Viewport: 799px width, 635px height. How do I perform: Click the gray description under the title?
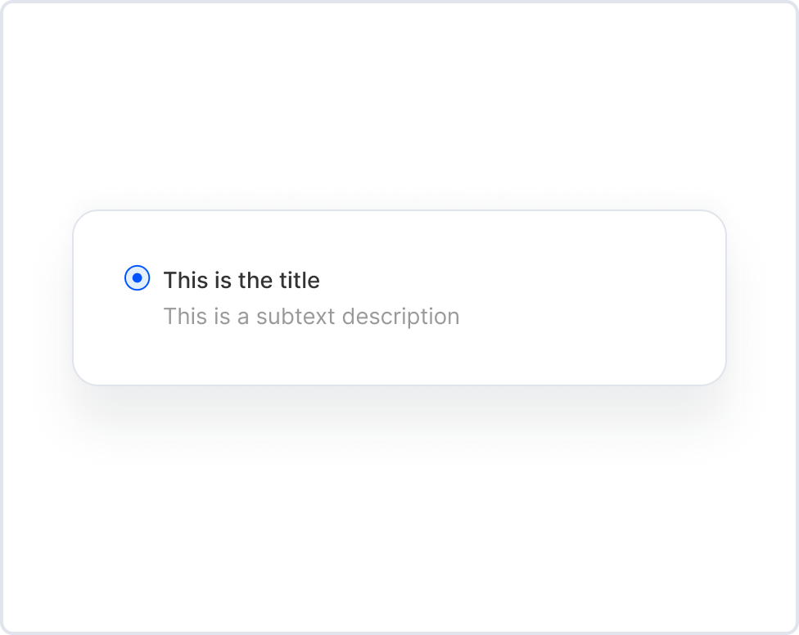coord(311,317)
